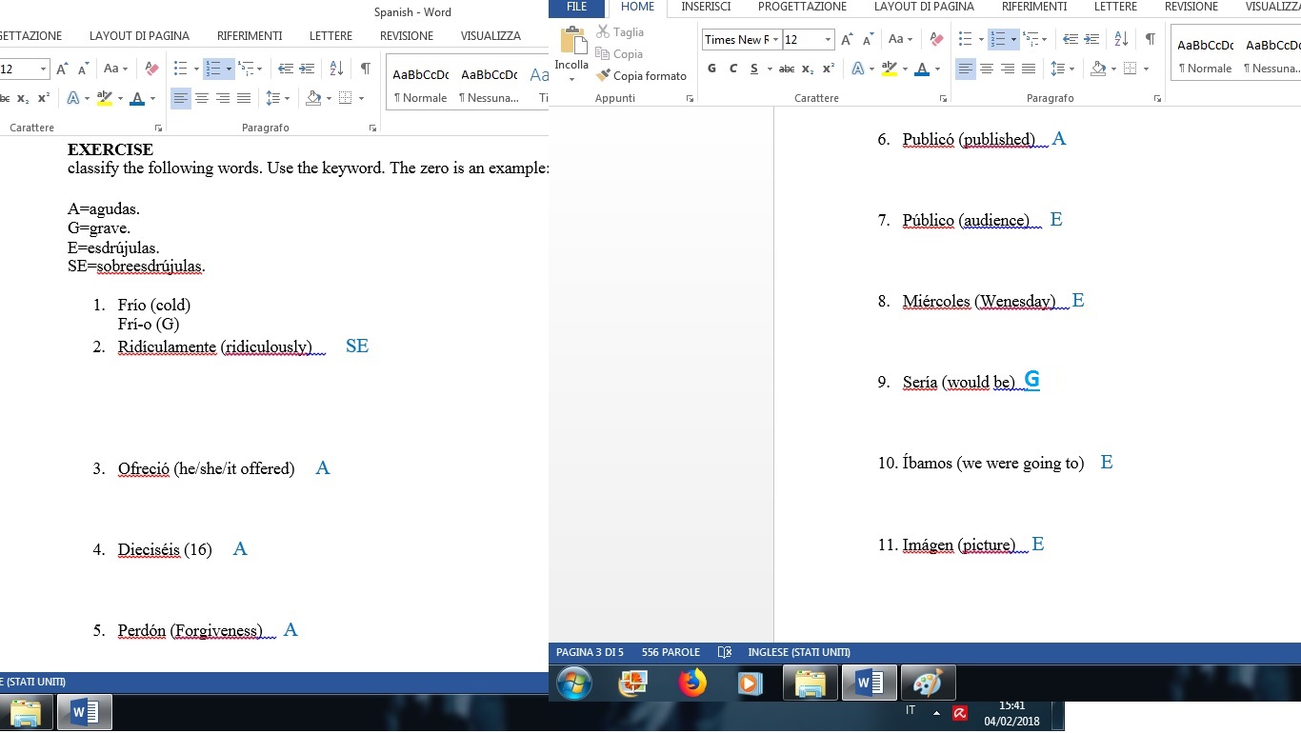Screen dimensions: 1301x733
Task: Open RIFERIMENTI tab in front Word window
Action: (x=1034, y=7)
